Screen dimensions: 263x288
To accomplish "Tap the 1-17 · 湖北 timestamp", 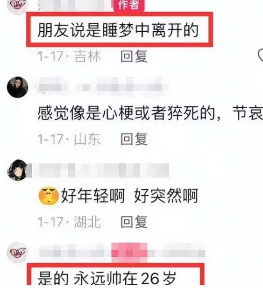I will [69, 222].
